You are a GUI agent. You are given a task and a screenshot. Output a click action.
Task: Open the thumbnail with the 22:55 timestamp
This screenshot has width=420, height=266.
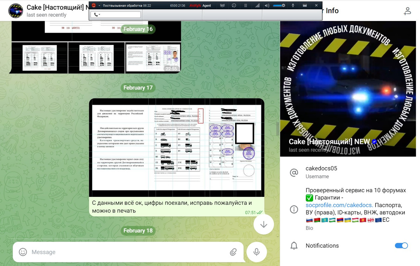(153, 58)
